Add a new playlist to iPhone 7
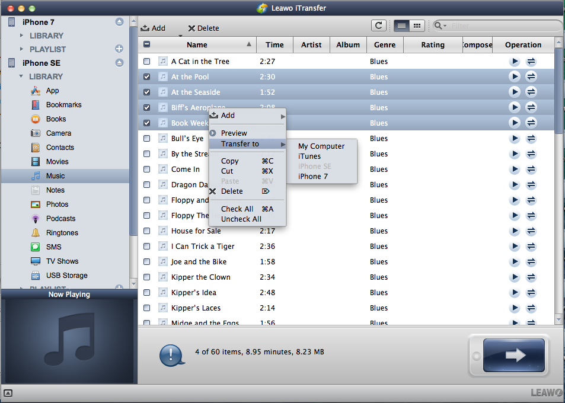 [x=119, y=49]
